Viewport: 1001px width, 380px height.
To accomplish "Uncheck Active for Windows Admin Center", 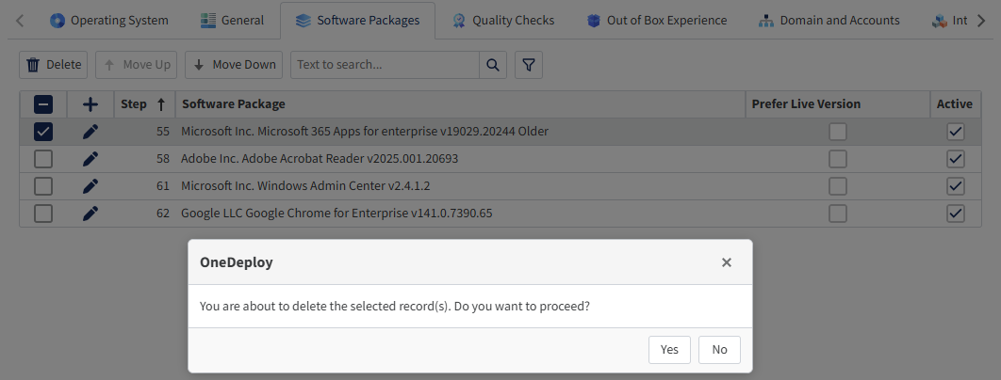I will [955, 186].
